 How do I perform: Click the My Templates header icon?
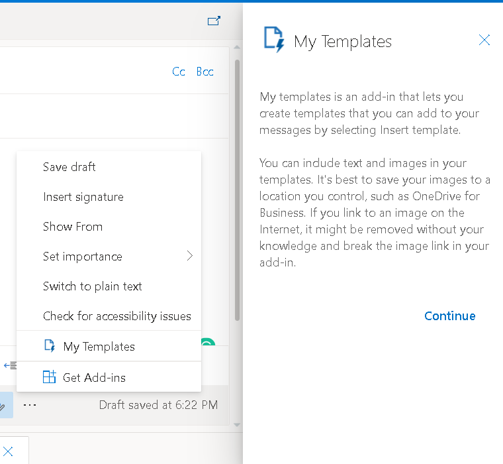[x=274, y=40]
